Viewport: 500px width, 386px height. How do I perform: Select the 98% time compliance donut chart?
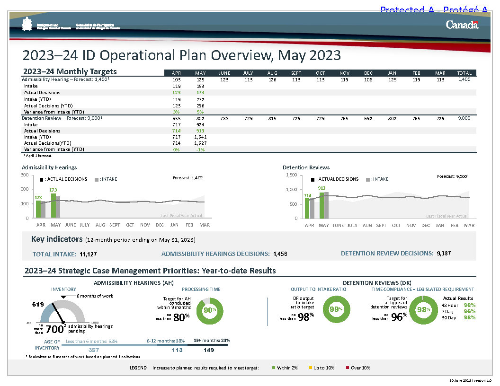pyautogui.click(x=422, y=309)
